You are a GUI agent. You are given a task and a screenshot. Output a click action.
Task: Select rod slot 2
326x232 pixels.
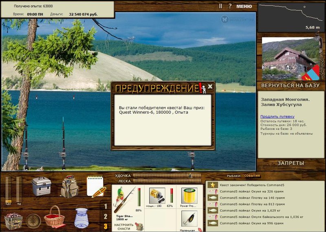106,217
